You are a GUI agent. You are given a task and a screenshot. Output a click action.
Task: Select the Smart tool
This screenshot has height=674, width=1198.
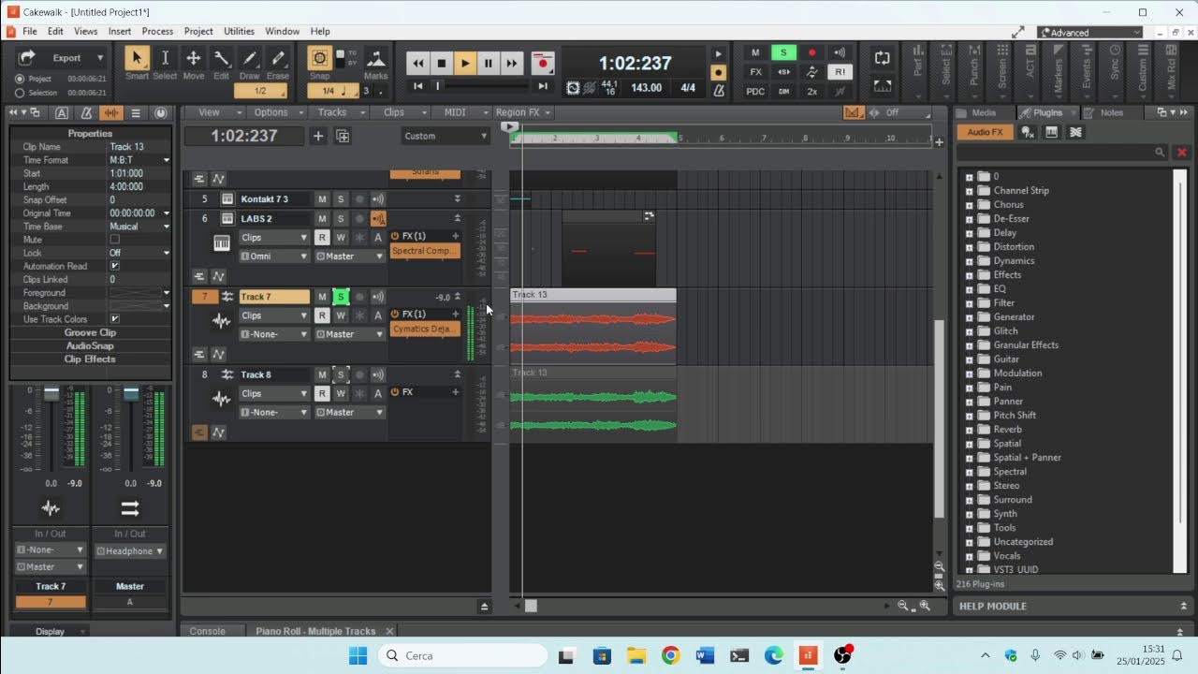tap(137, 59)
